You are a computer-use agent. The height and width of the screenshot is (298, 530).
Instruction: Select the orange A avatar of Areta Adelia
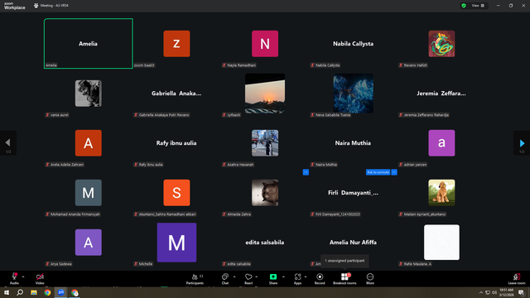pyautogui.click(x=89, y=143)
